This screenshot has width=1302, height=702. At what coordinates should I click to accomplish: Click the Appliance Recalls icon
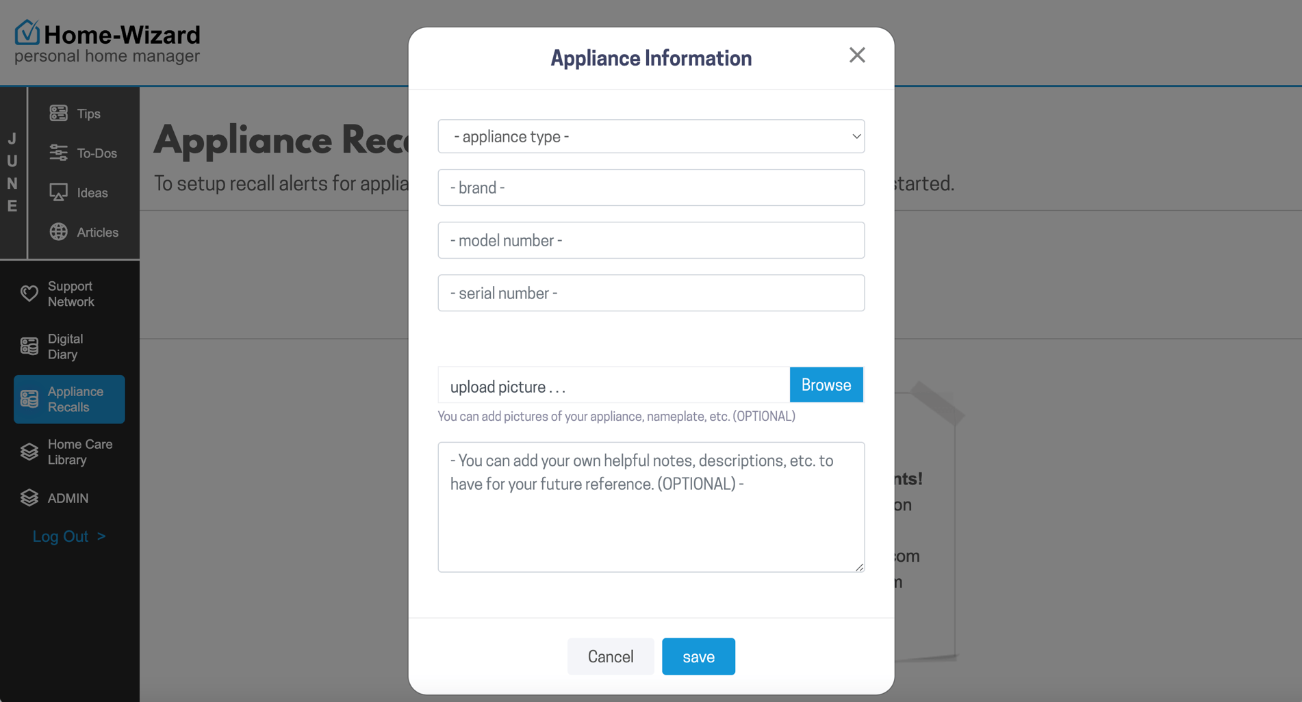[28, 399]
